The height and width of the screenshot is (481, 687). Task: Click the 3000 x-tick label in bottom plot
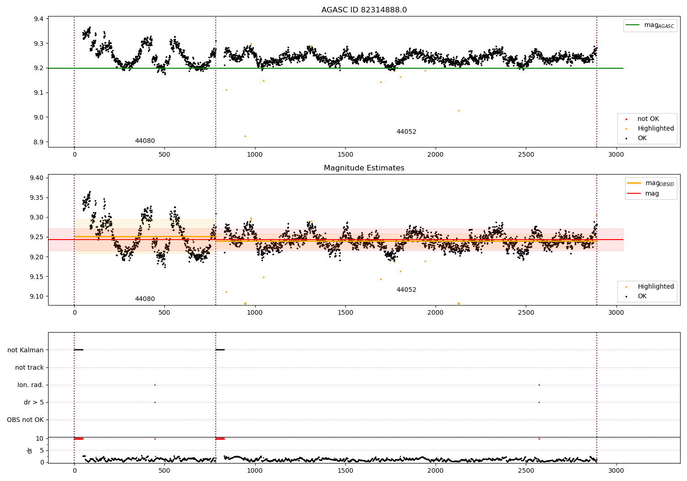click(x=616, y=470)
